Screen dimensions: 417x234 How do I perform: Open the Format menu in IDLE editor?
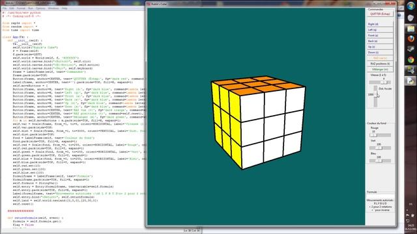point(21,8)
